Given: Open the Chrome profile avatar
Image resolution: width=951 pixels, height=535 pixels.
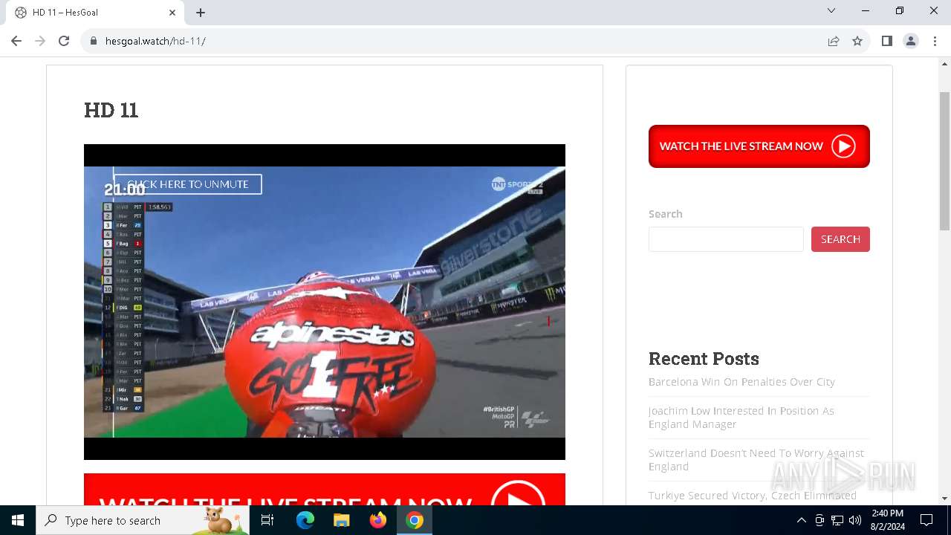Looking at the screenshot, I should (x=911, y=42).
